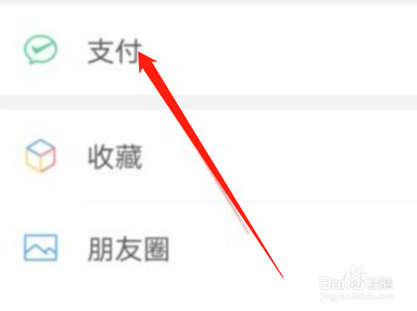Open the jingyan.baidu.com watermark link

[x=357, y=296]
